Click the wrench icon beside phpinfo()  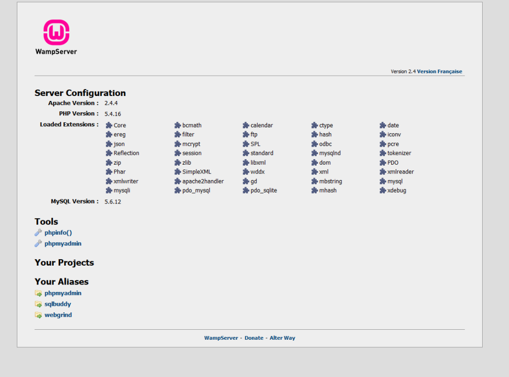(x=38, y=232)
